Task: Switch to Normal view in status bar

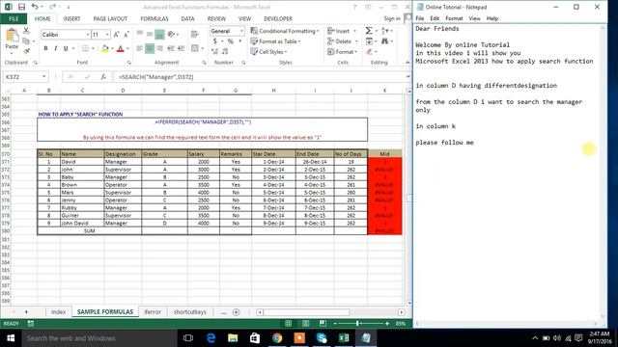Action: (288, 324)
